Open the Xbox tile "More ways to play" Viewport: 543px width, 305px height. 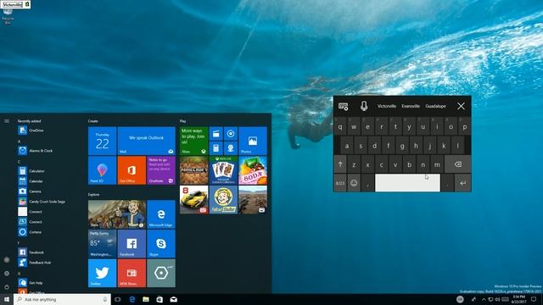(194, 141)
